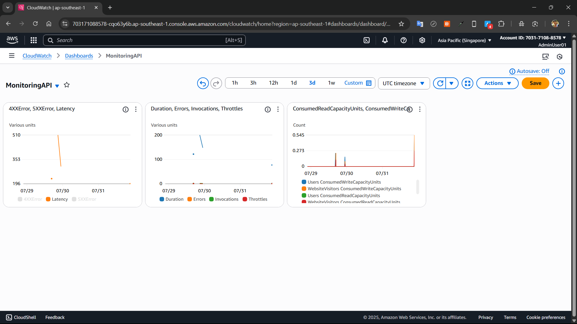
Task: Toggle Invocations series in legend
Action: (224, 199)
